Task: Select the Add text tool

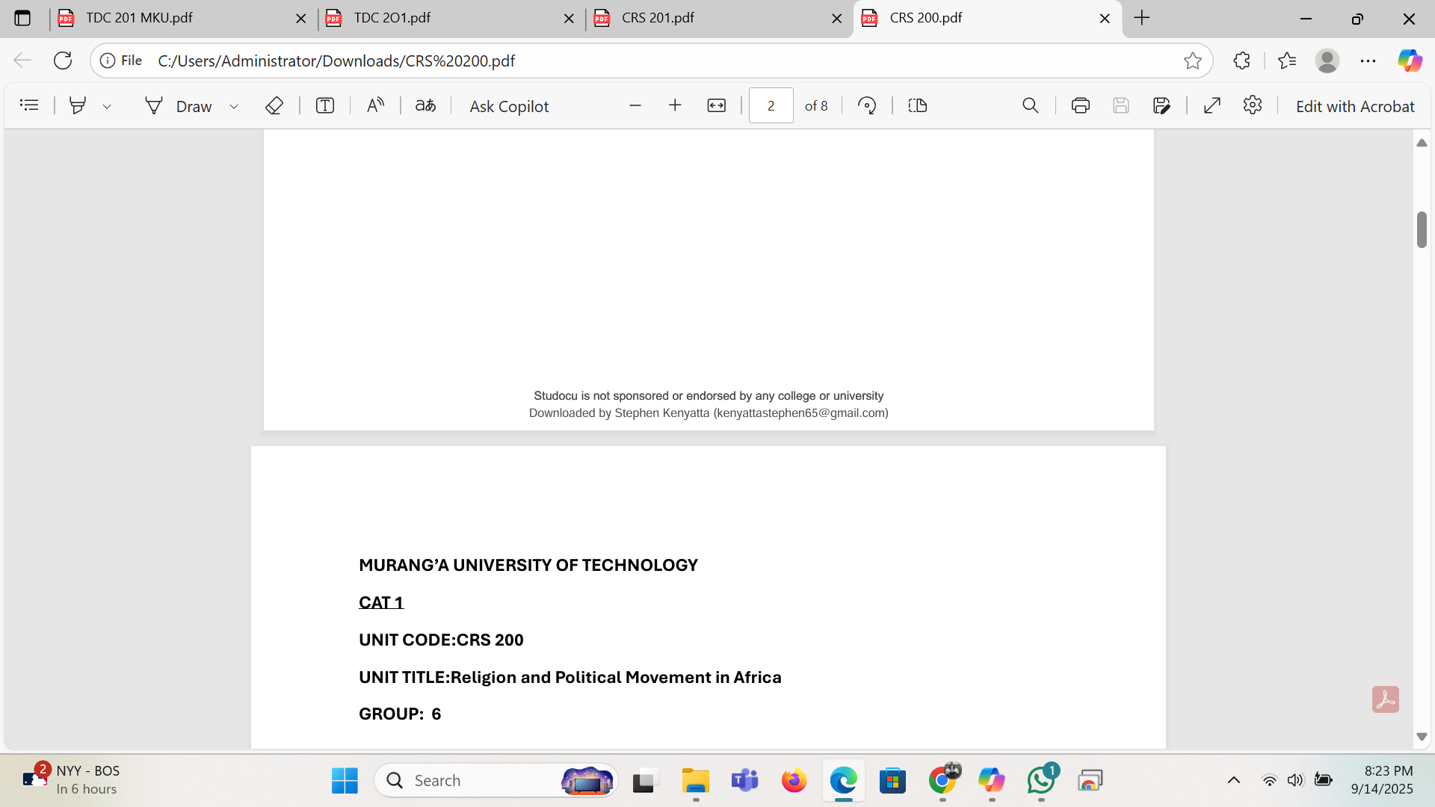Action: point(324,105)
